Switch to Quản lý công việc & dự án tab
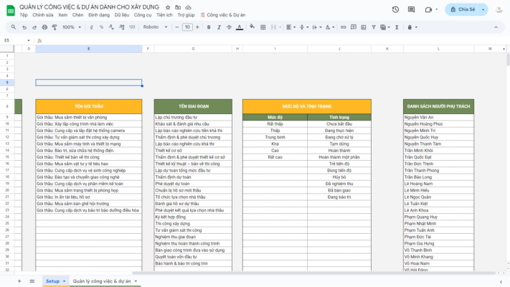 pos(102,281)
